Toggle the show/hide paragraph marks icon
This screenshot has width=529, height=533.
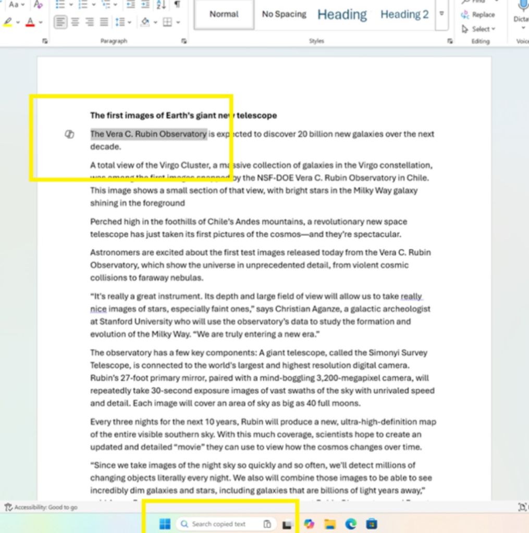(177, 5)
